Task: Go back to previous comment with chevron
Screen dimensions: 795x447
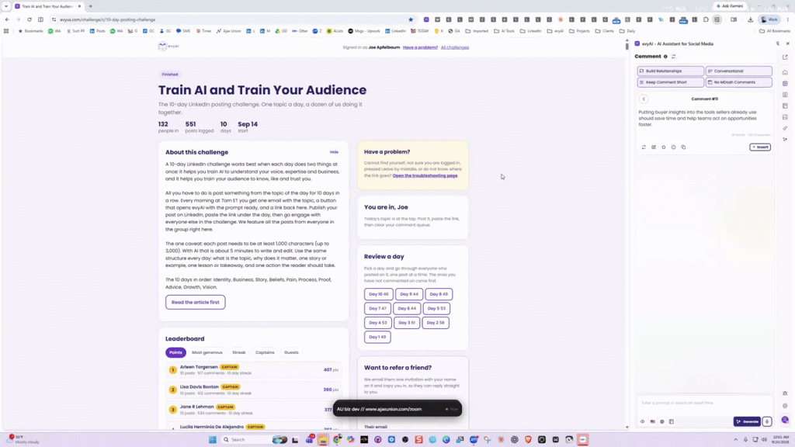Action: pos(644,99)
